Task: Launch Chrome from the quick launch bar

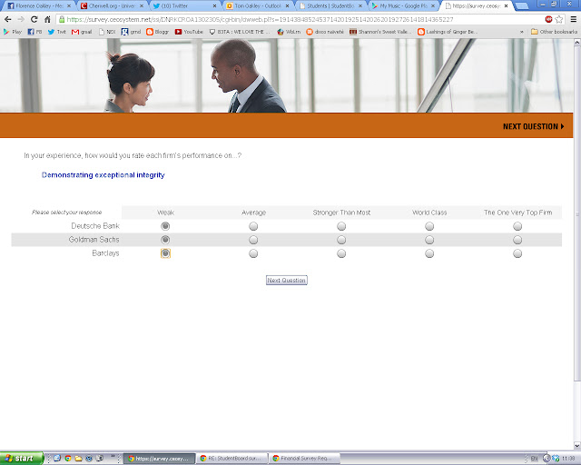Action: [68, 459]
